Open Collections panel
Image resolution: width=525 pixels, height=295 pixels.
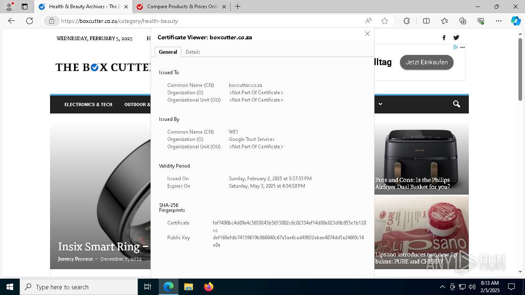(463, 21)
